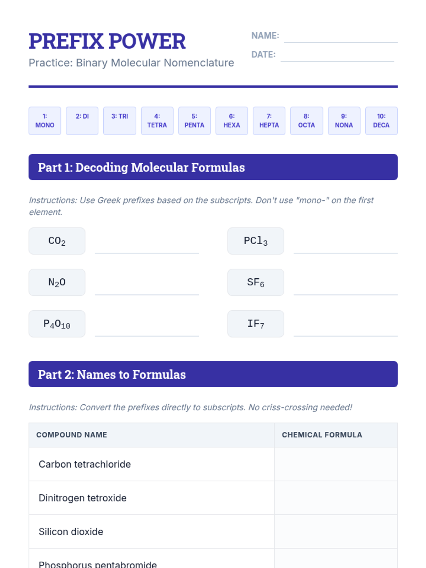Select the 2: DI prefix chip
Image resolution: width=426 pixels, height=568 pixels.
pyautogui.click(x=82, y=121)
